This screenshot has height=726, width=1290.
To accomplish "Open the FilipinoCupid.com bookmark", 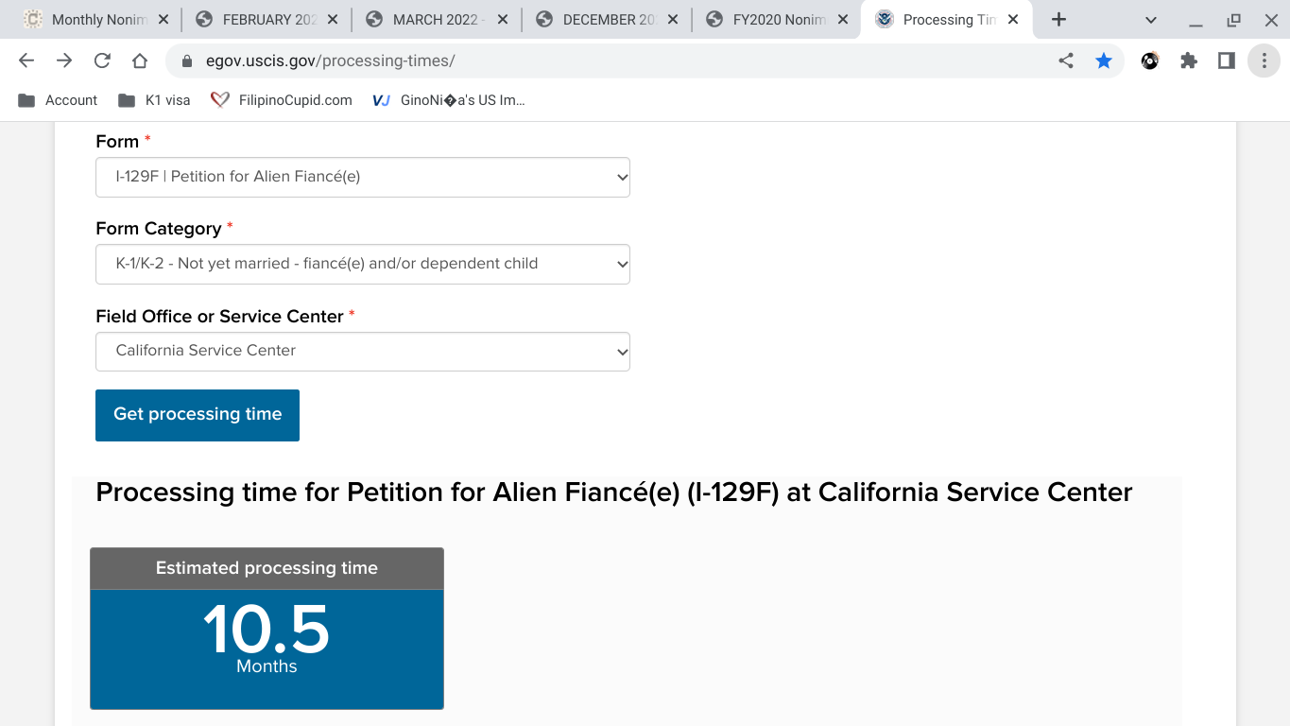I will pyautogui.click(x=282, y=100).
